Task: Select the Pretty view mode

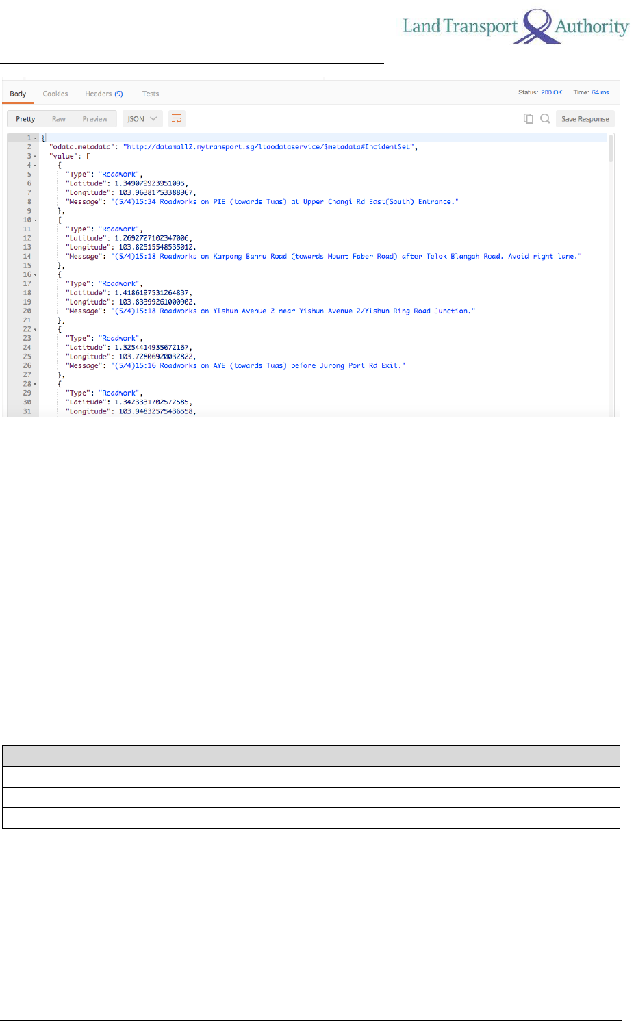Action: (x=25, y=119)
